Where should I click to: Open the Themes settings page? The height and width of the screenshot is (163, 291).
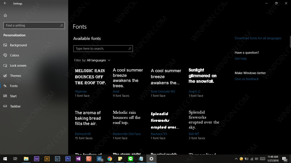coord(16,76)
